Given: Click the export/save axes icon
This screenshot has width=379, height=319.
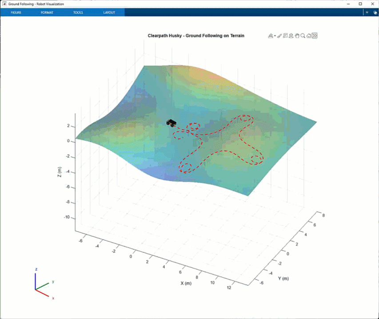Looking at the screenshot, I should (271, 36).
